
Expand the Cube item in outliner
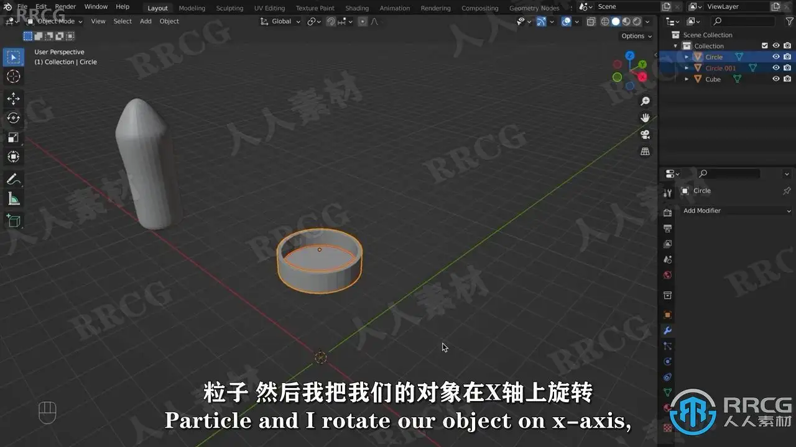(x=687, y=79)
